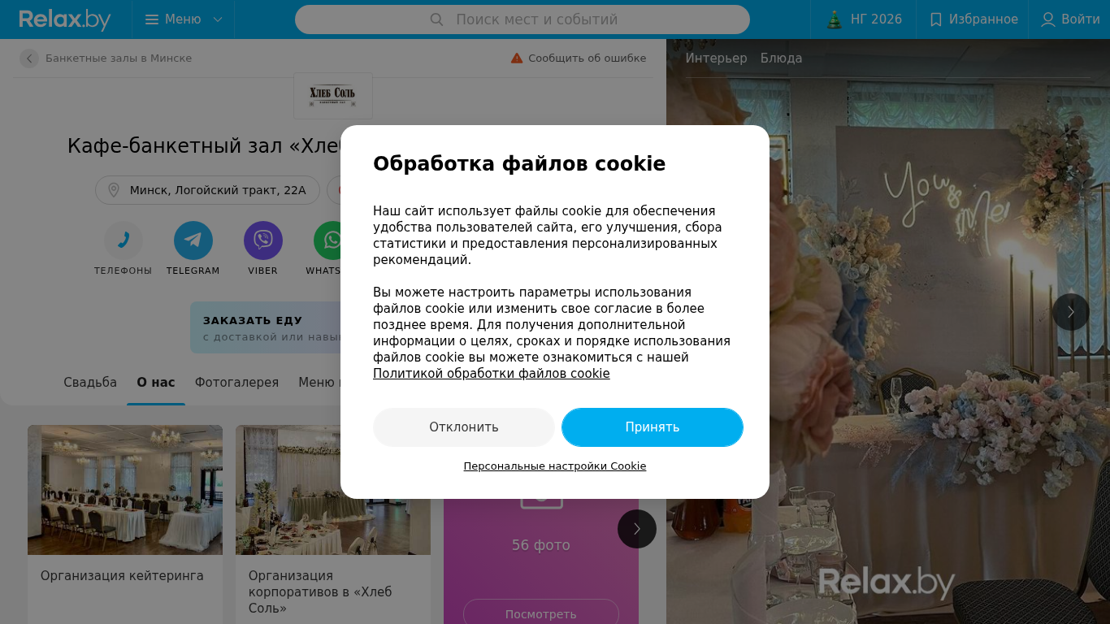Click the search field Поиск мест и событий
This screenshot has height=624, width=1110.
[x=522, y=19]
